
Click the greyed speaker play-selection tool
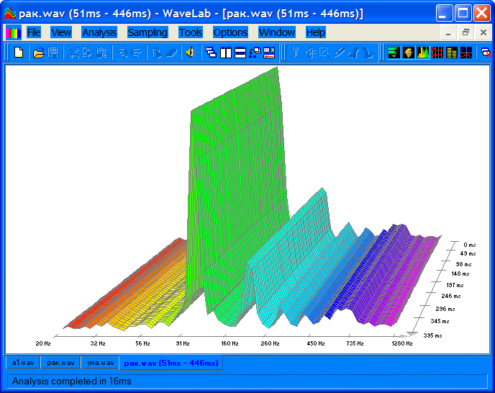point(310,53)
